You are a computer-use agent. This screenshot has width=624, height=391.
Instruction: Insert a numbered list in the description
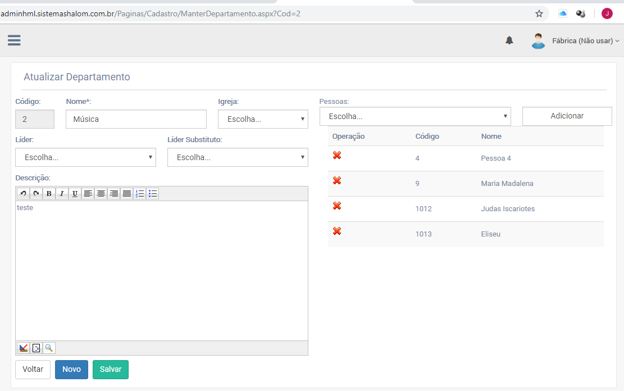click(140, 194)
